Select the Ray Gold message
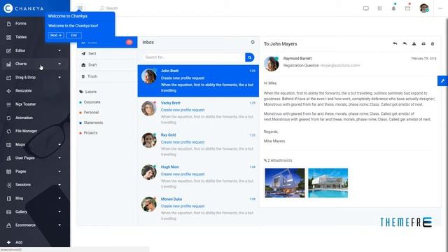Viewport: 448px width, 252px height. 198,145
